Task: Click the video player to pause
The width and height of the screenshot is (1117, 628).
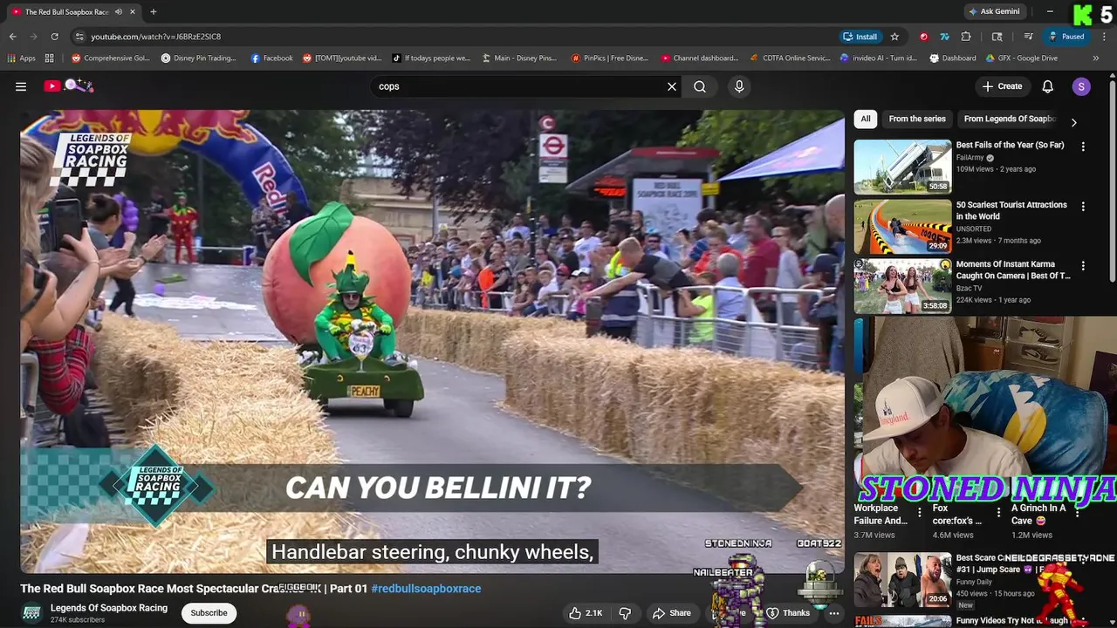Action: [433, 340]
